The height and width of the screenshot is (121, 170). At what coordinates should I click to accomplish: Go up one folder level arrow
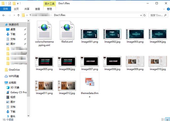click(18, 15)
